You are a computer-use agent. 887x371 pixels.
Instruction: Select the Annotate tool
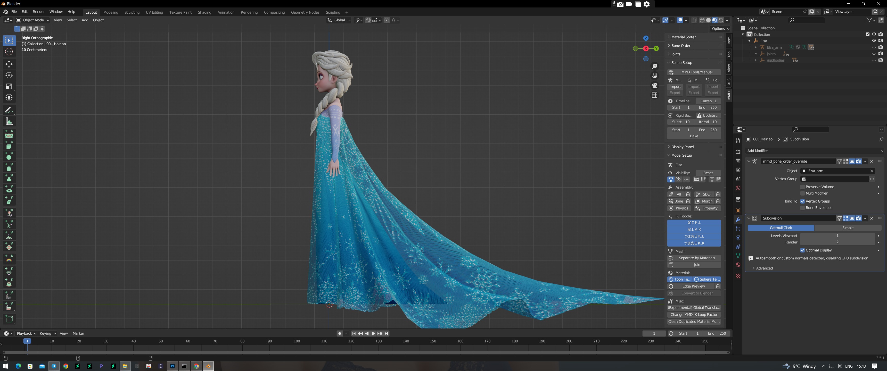[9, 110]
